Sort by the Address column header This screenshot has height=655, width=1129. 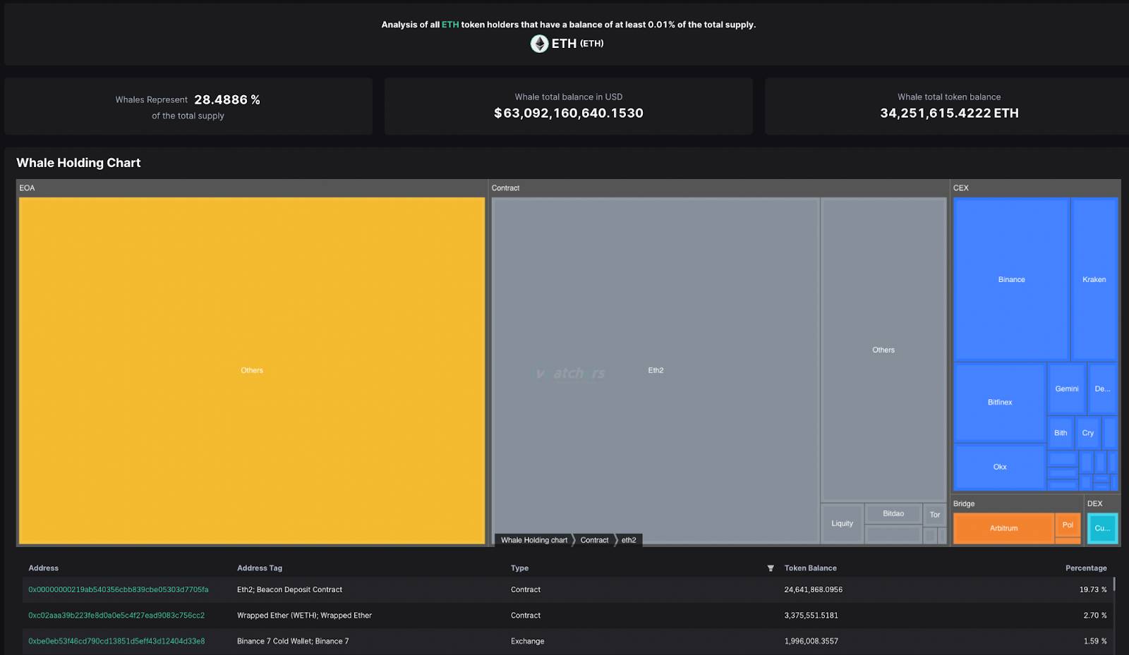tap(44, 568)
